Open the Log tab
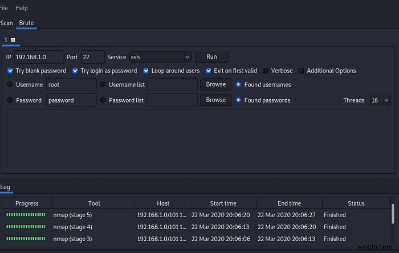 point(5,187)
